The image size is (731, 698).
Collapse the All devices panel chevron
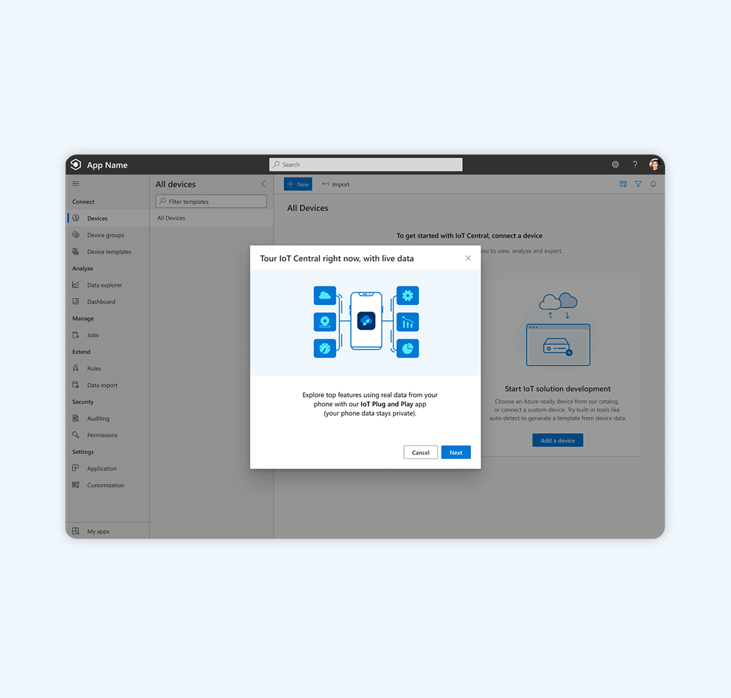[x=264, y=184]
